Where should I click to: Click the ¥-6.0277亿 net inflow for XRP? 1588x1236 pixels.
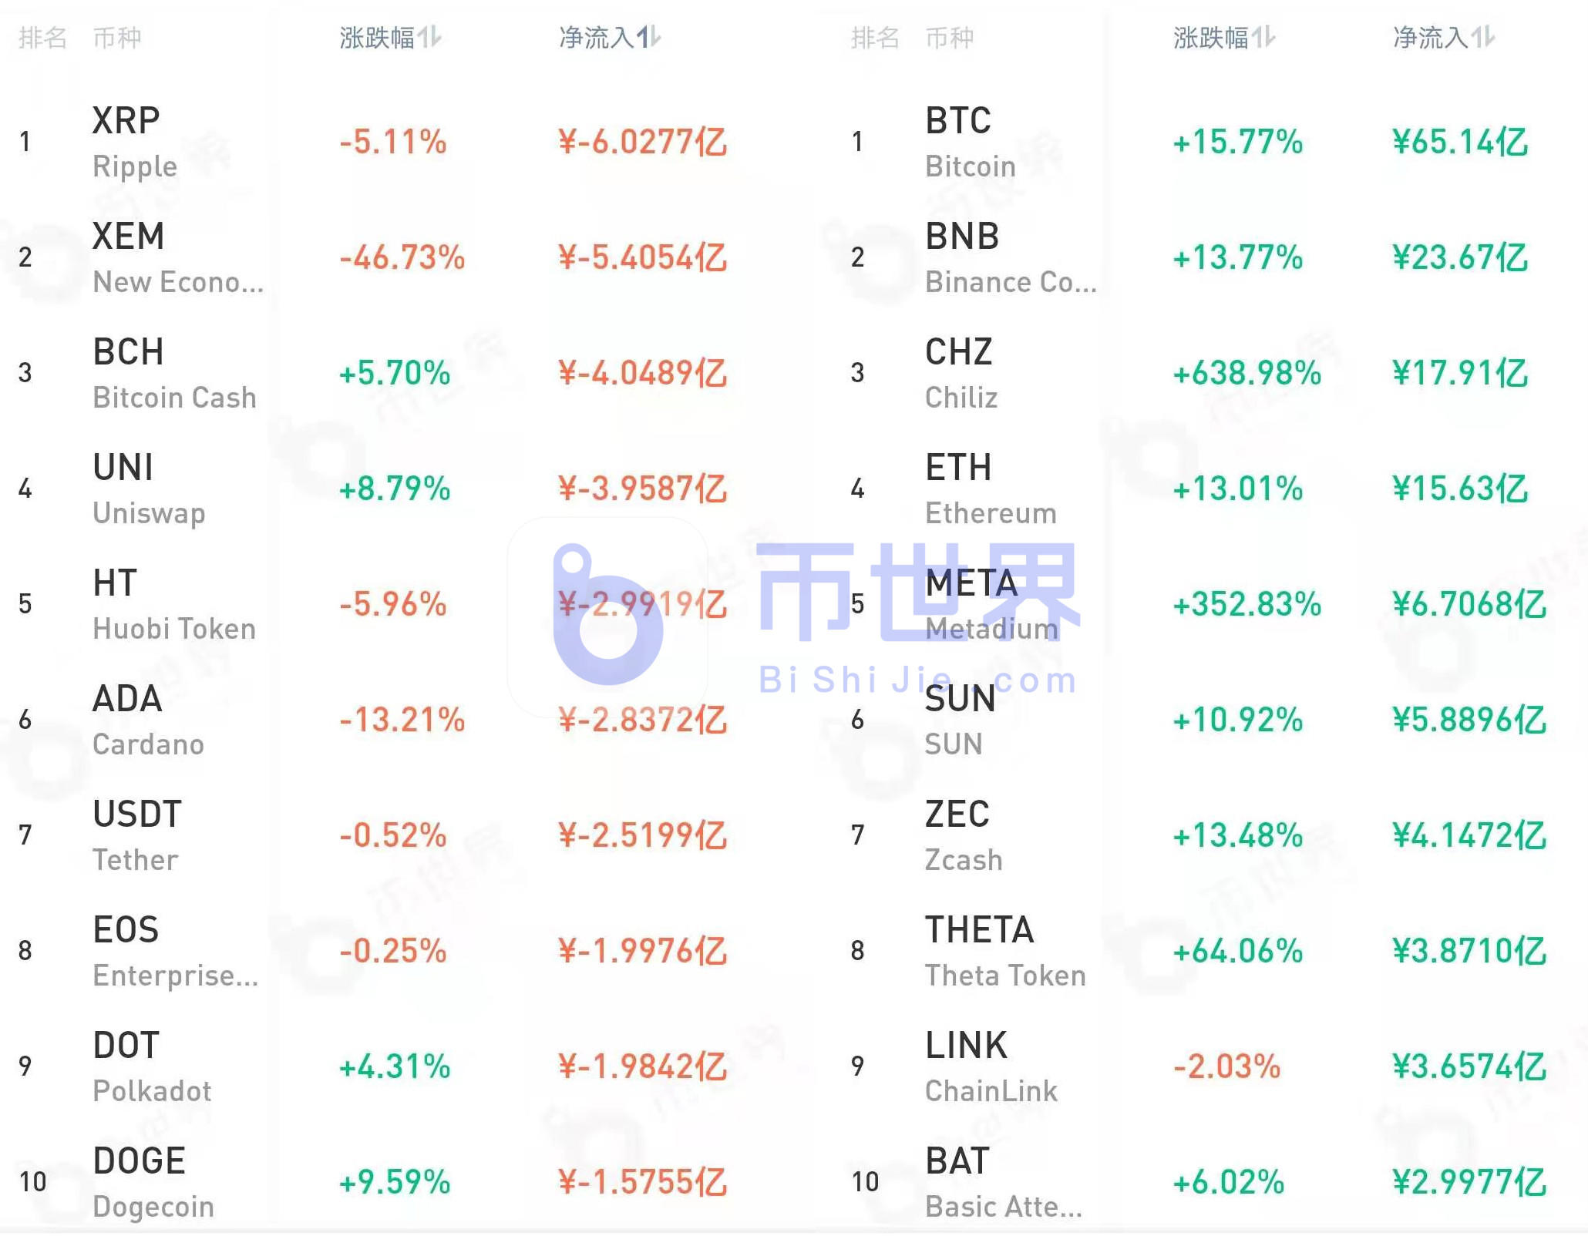[643, 142]
